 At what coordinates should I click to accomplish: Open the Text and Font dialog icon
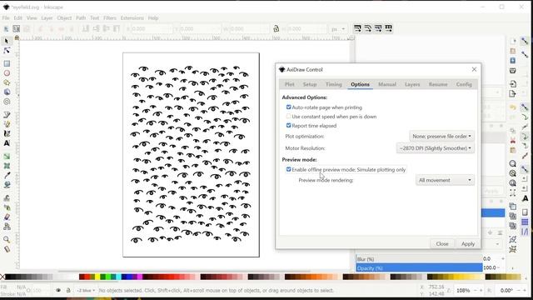pyautogui.click(x=526, y=198)
